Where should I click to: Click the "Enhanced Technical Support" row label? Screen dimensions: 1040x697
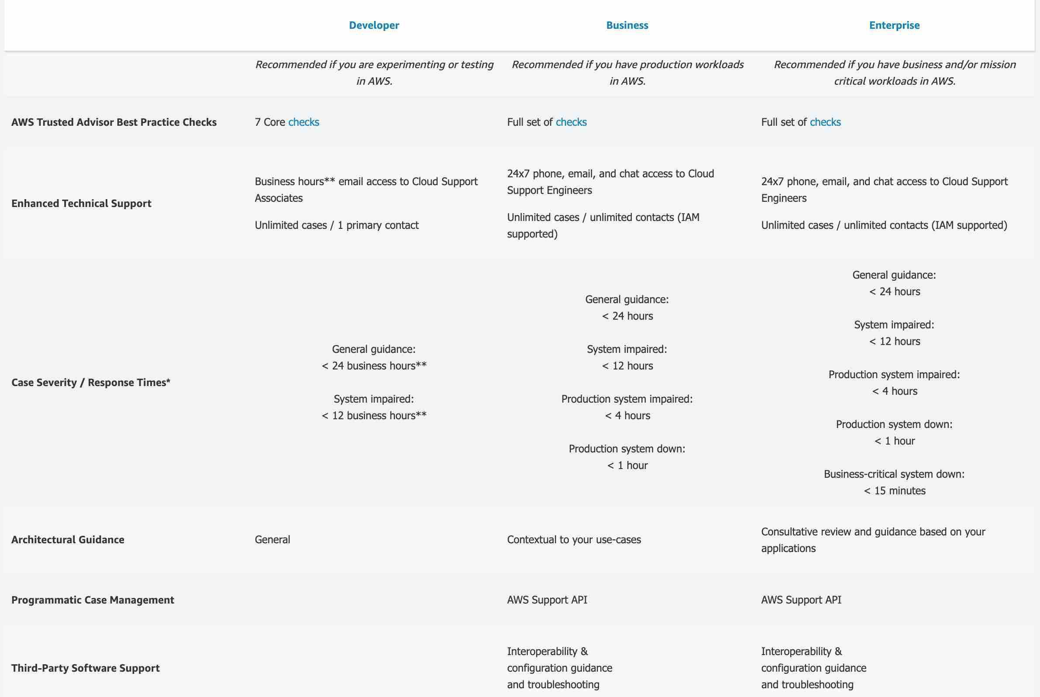(81, 204)
